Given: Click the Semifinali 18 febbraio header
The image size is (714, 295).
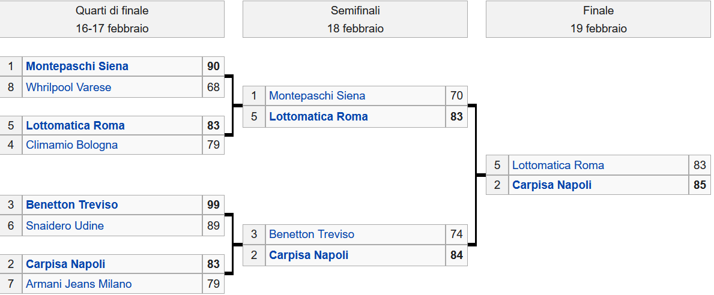Looking at the screenshot, I should pos(355,19).
